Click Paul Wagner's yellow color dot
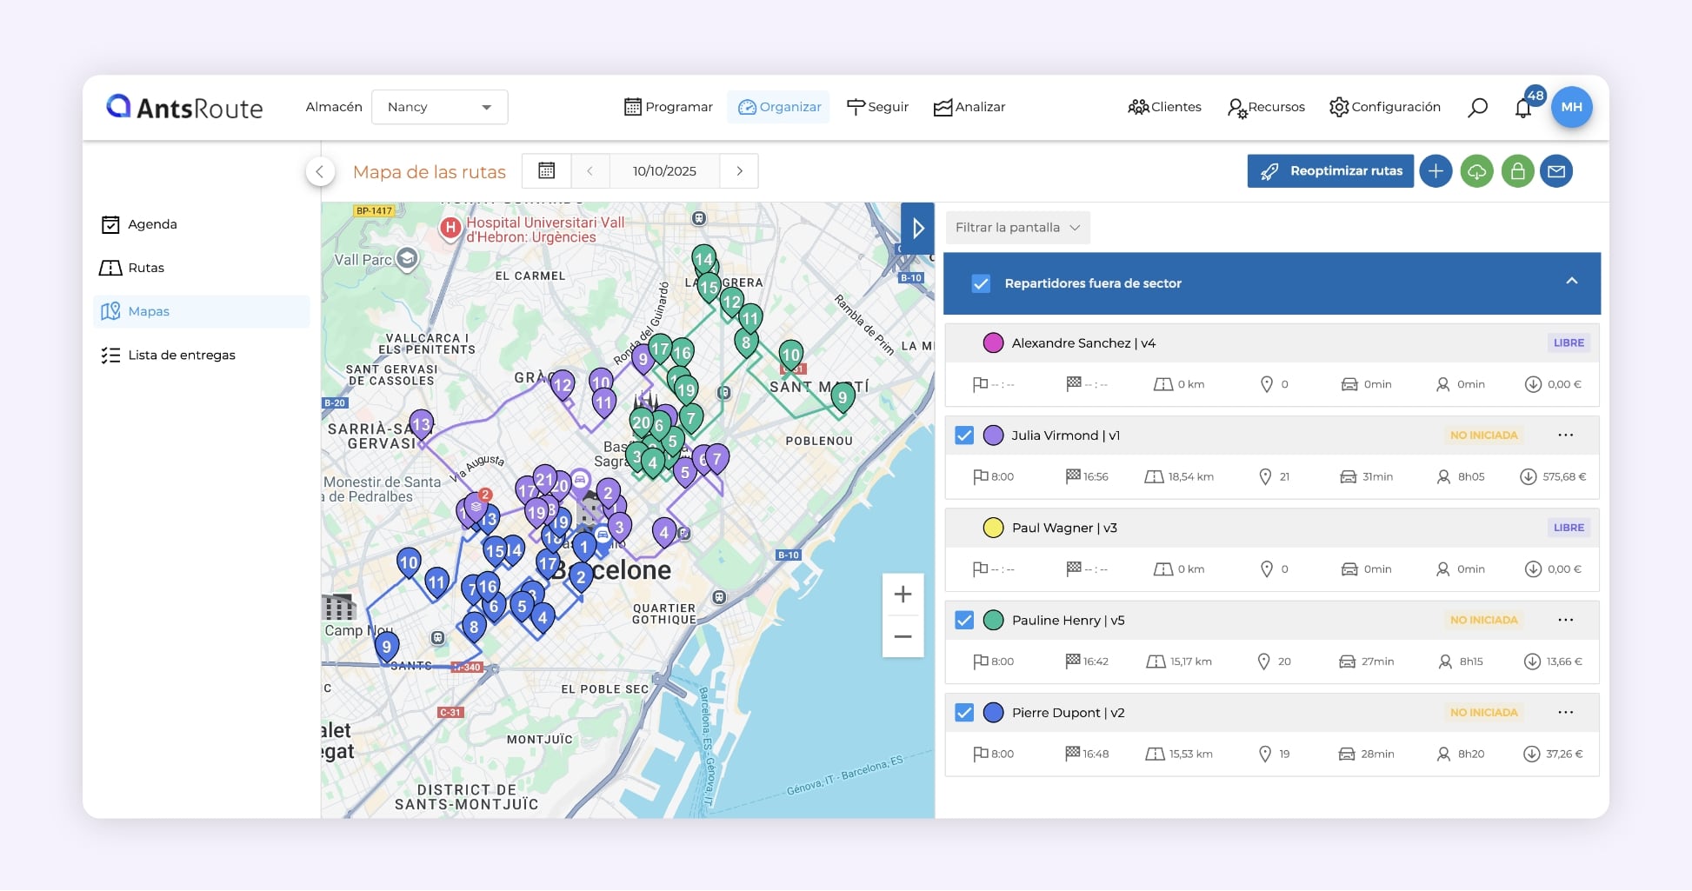Screen dimensions: 1692x891 (x=993, y=528)
